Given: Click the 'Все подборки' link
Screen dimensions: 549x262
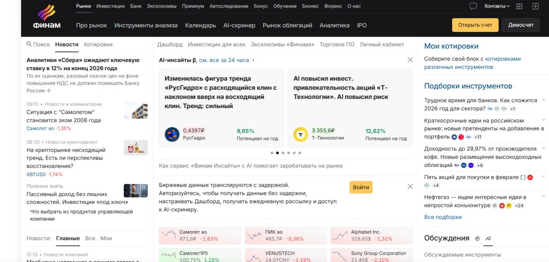Looking at the screenshot, I should 443,217.
